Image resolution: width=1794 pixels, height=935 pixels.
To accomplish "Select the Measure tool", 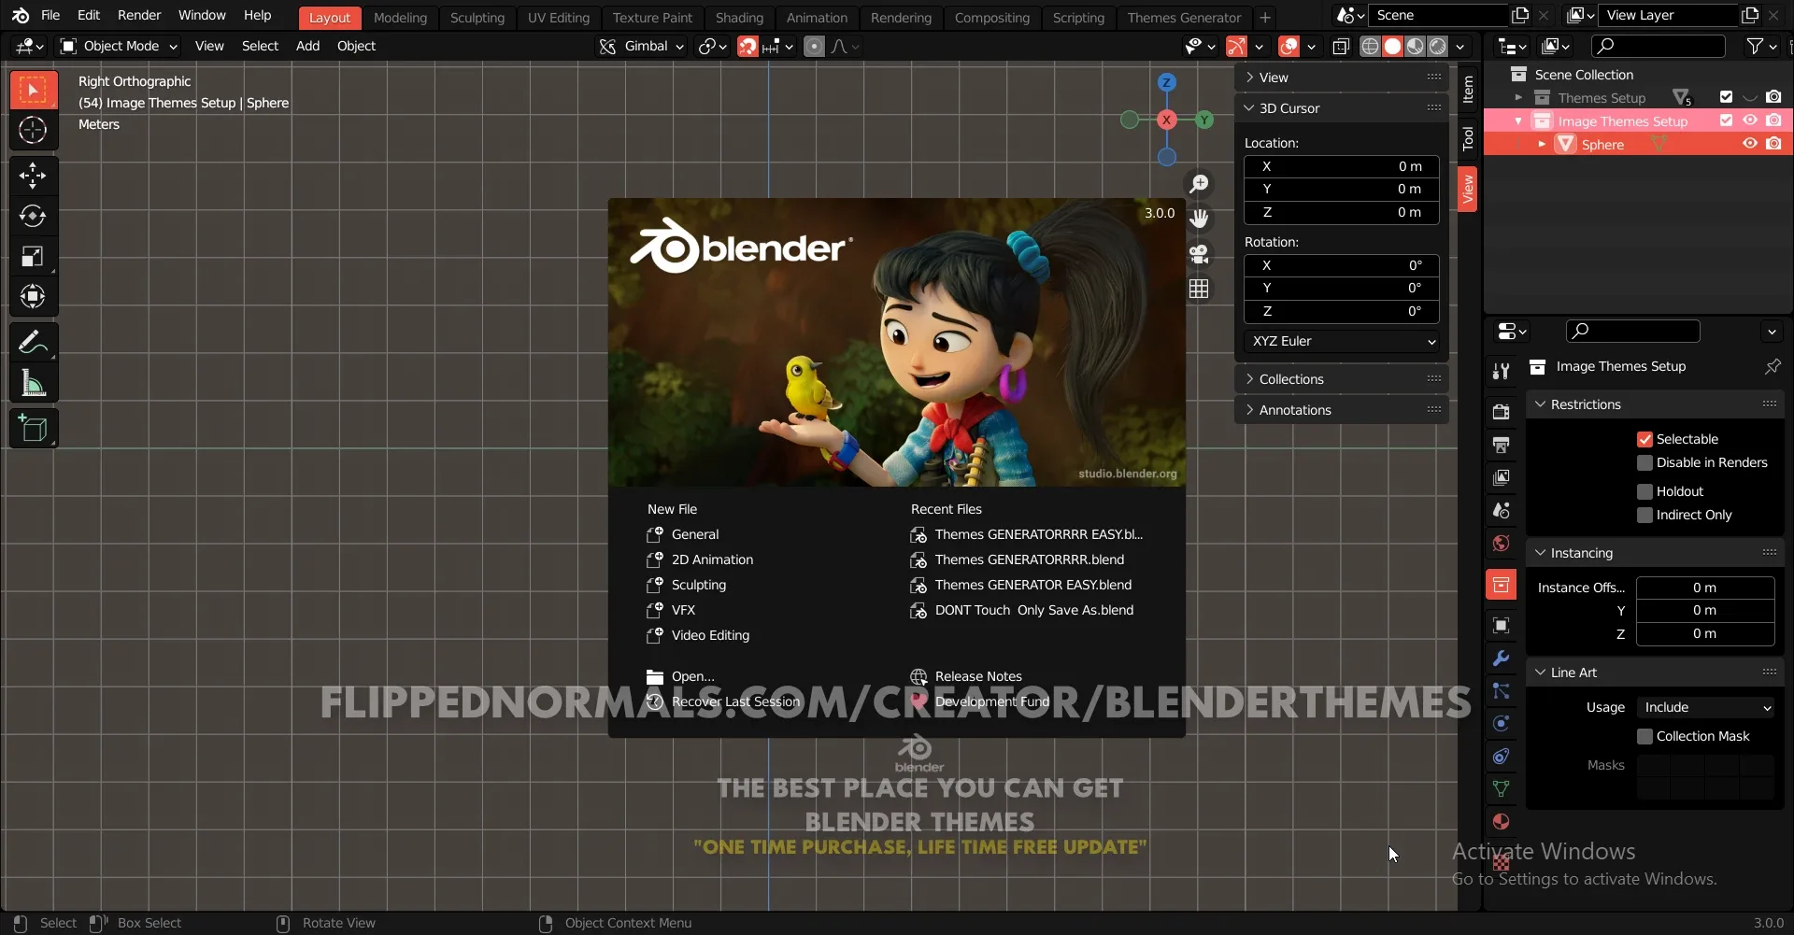I will 33,384.
